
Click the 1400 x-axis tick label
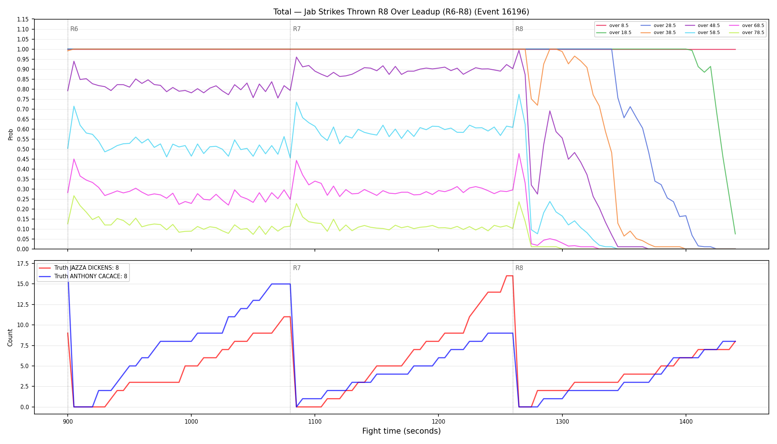click(x=686, y=421)
